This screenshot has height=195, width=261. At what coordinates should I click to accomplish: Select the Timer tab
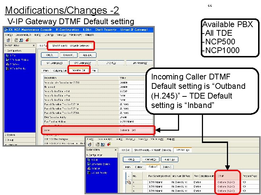[94, 70]
